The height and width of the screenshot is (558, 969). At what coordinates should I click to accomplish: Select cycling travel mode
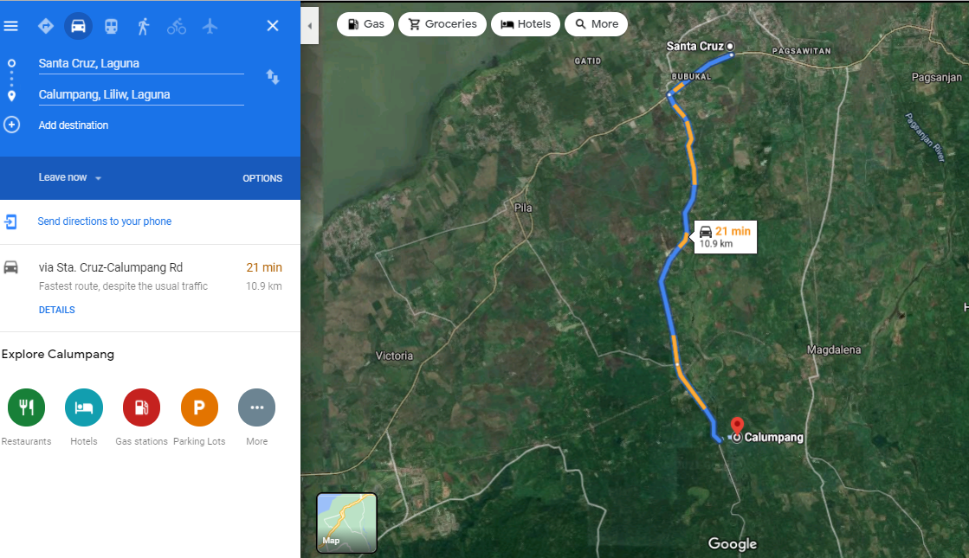click(x=177, y=26)
